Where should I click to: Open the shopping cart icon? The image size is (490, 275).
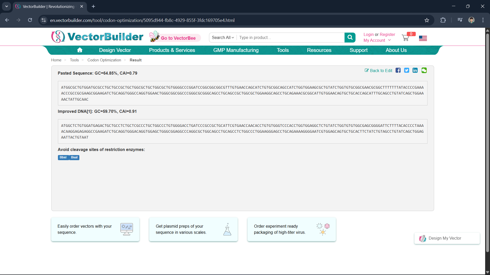coord(405,38)
